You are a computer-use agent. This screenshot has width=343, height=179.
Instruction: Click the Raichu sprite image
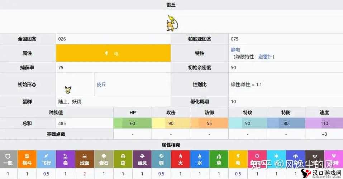(172, 23)
